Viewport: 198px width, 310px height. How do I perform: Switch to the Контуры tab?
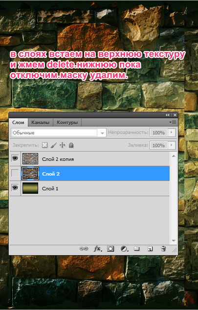67,122
